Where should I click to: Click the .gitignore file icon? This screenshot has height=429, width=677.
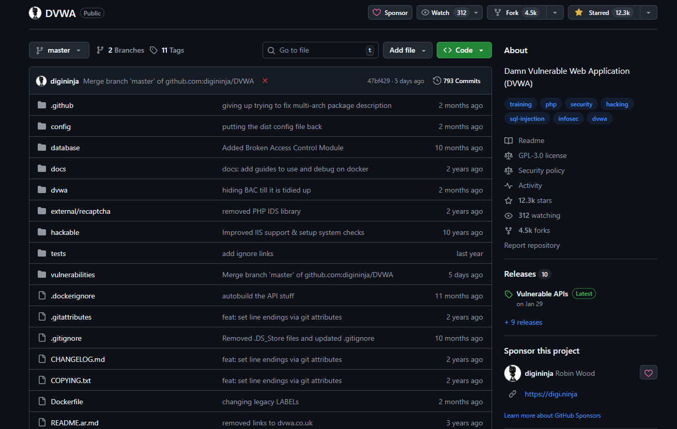coord(42,338)
